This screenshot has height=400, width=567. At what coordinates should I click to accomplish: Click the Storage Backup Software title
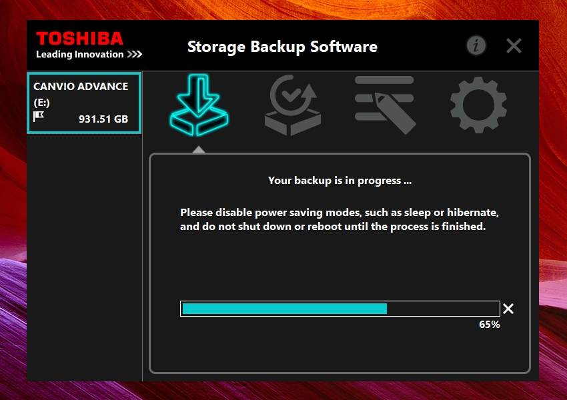tap(282, 47)
